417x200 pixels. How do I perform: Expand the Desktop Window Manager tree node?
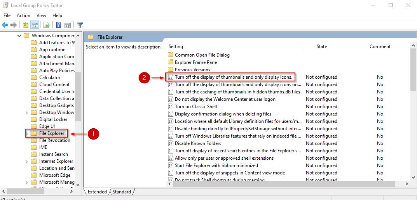[26, 113]
